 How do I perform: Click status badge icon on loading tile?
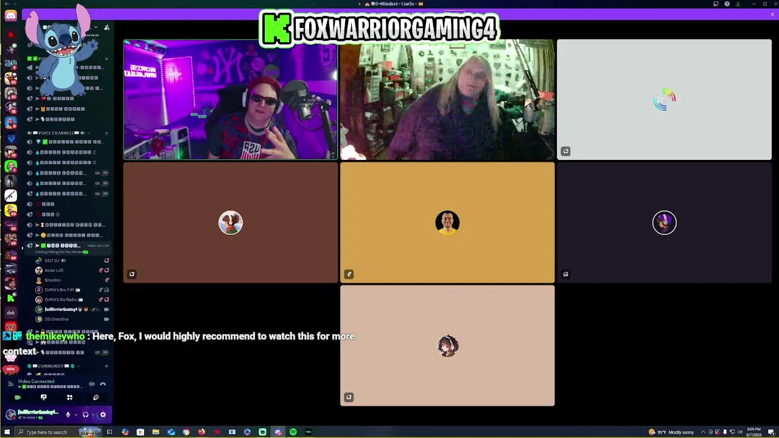(565, 151)
